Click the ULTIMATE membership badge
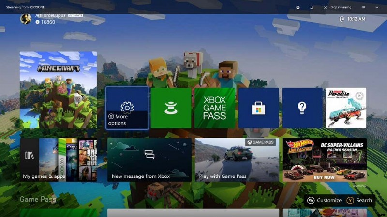The height and width of the screenshot is (217, 387). point(75,15)
